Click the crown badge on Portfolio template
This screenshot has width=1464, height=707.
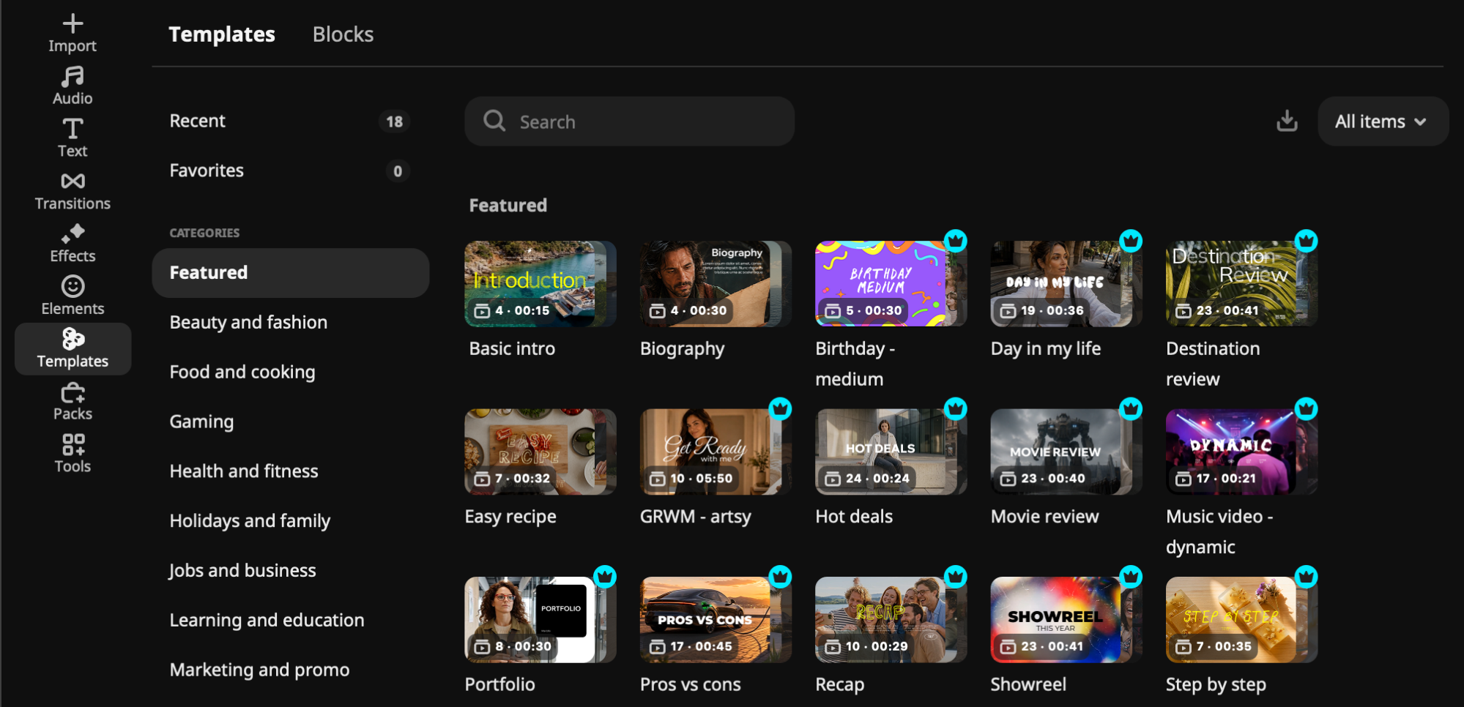(604, 577)
